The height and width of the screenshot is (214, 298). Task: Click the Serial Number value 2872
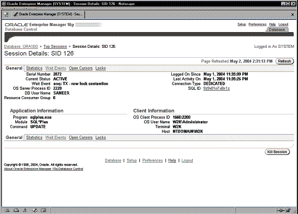(57, 74)
